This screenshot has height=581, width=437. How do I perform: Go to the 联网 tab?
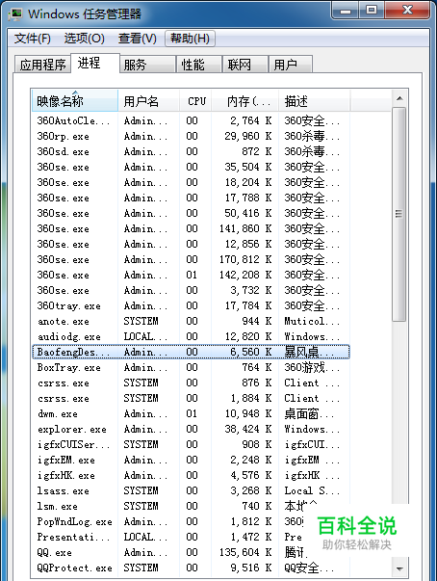244,65
